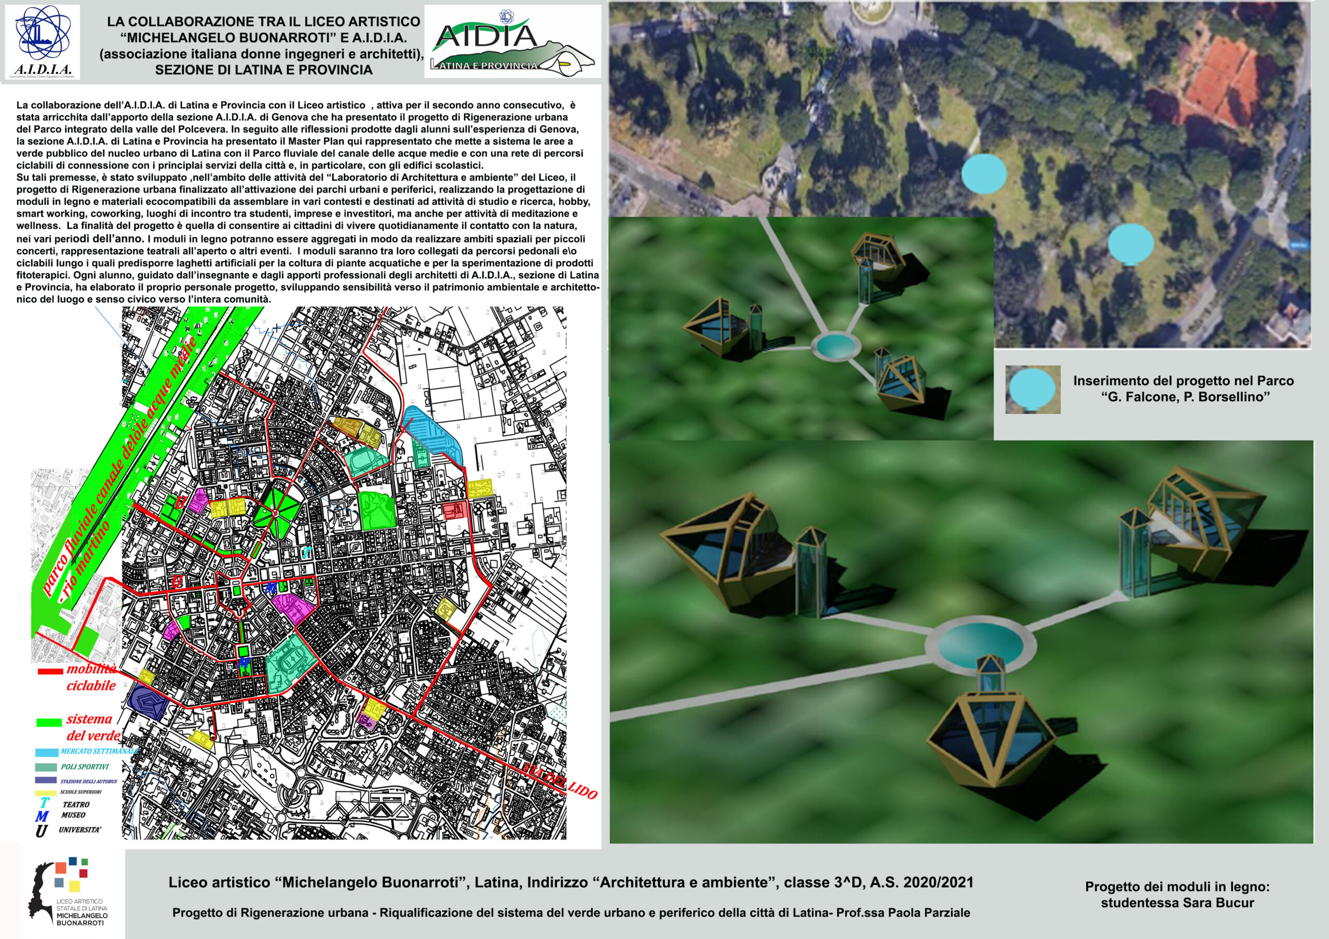
Task: Click the green sistema del verde legend swatch
Action: point(49,722)
